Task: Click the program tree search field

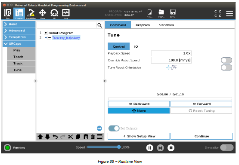Action: (67, 25)
